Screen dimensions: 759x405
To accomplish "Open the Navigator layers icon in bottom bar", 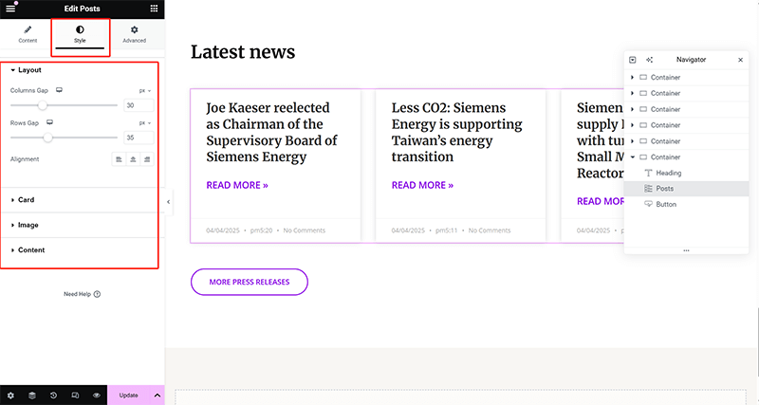I will click(x=32, y=395).
